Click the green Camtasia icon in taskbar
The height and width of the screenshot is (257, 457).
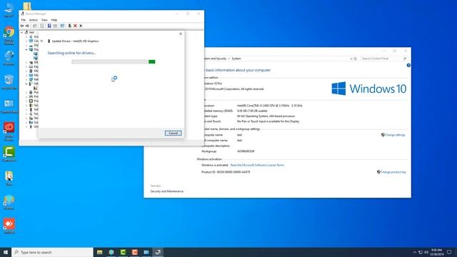pos(123,252)
